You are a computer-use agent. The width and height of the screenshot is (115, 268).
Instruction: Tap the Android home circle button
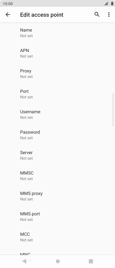click(x=58, y=261)
